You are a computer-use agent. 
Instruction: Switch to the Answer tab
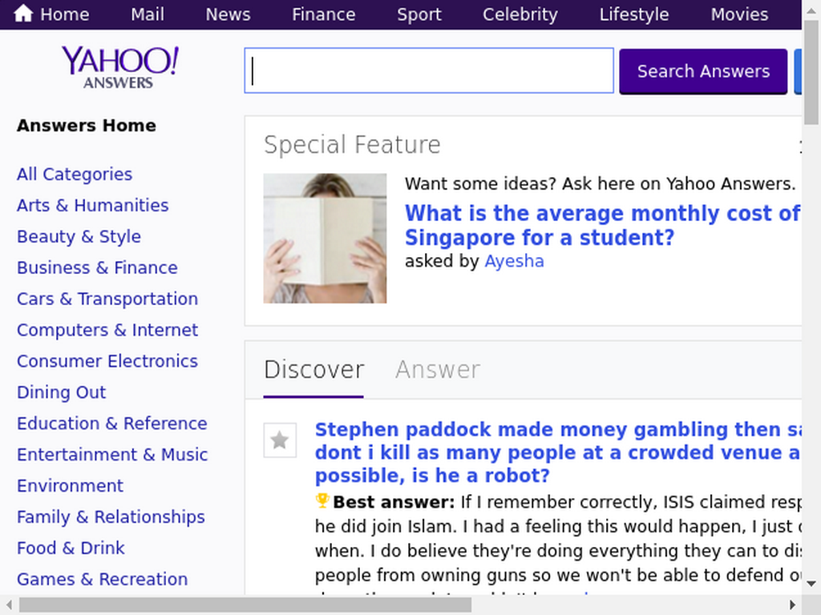coord(438,370)
